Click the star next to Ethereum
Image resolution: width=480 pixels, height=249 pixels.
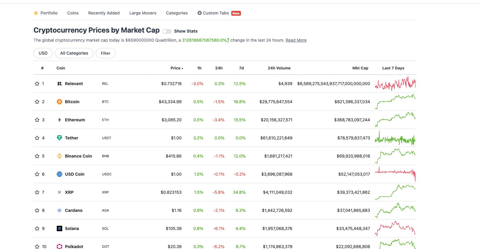(x=37, y=120)
